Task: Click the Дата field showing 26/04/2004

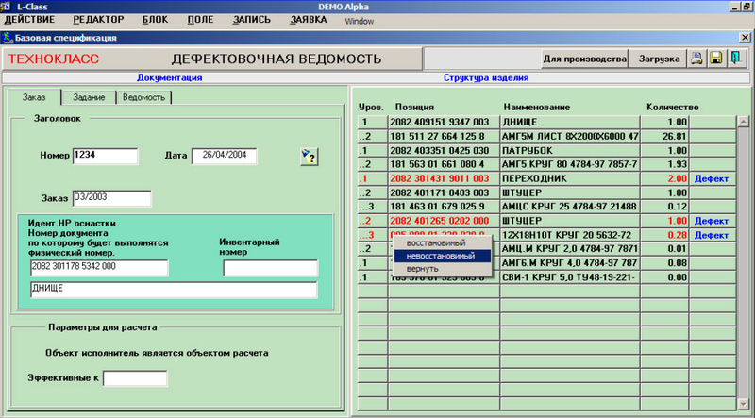Action: click(x=225, y=156)
